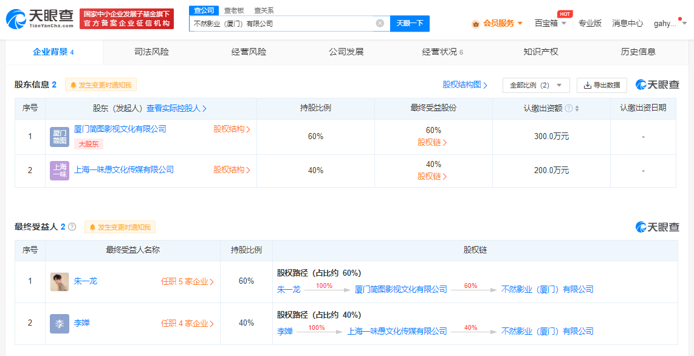
Task: Open the gahy... account menu
Action: [x=670, y=24]
